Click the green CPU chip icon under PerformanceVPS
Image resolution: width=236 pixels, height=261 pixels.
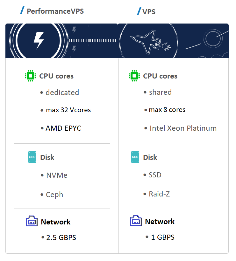coord(30,76)
